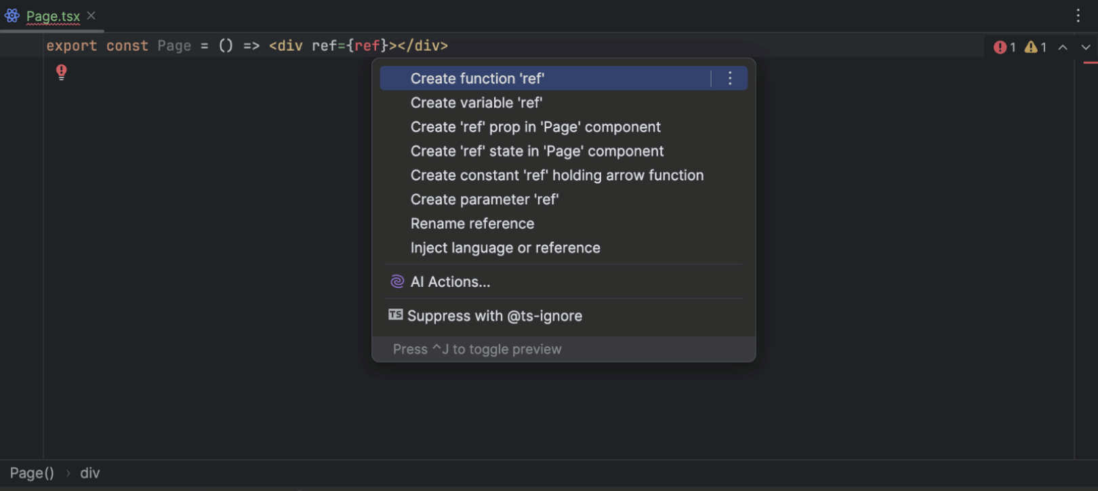This screenshot has height=491, width=1098.
Task: Jump to previous highlighted error arrow
Action: tap(1063, 47)
